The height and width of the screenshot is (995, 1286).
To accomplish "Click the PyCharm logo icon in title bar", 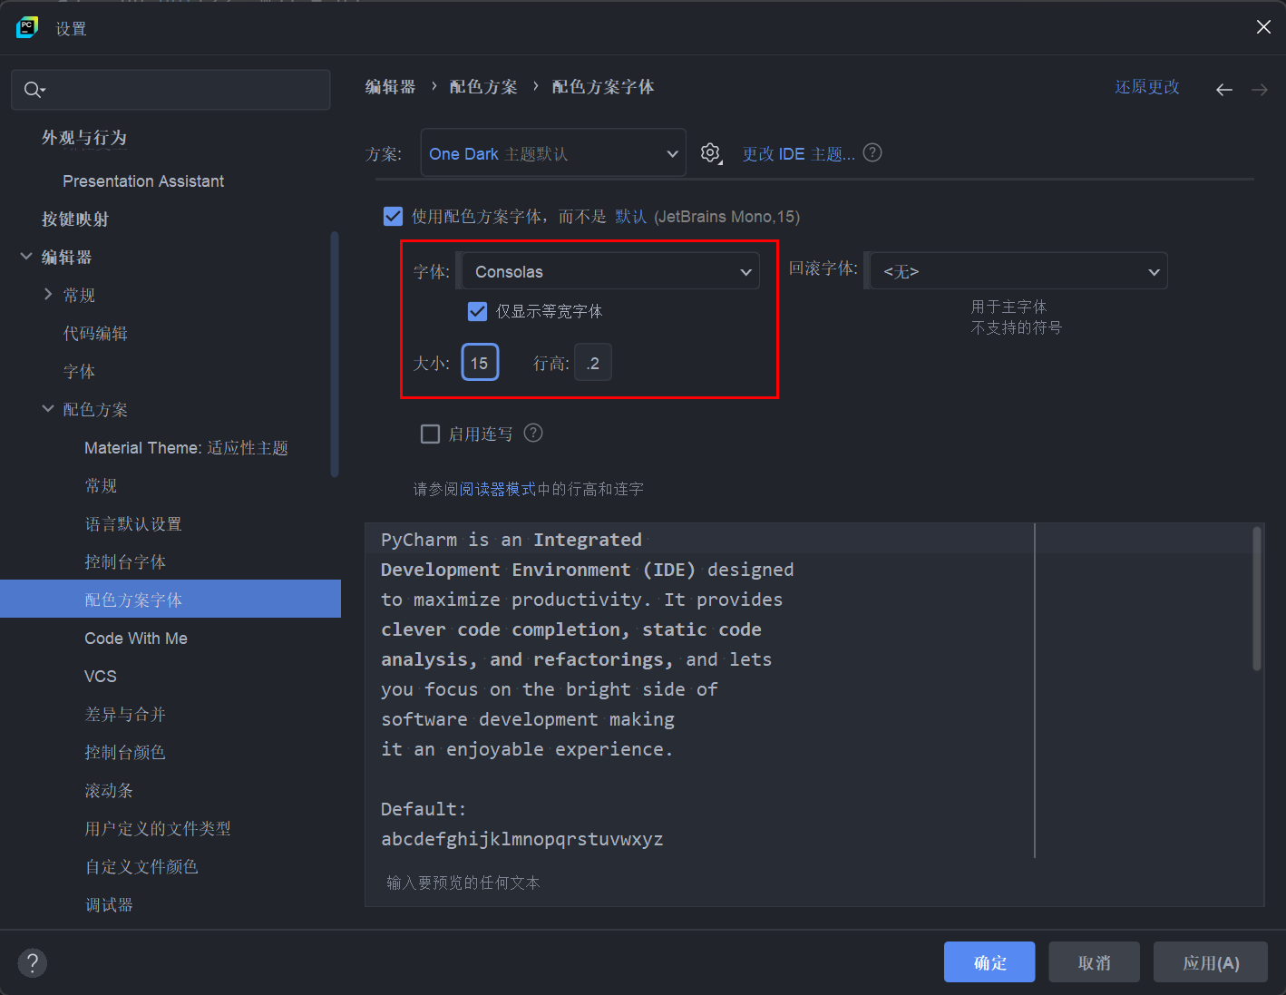I will click(x=27, y=27).
